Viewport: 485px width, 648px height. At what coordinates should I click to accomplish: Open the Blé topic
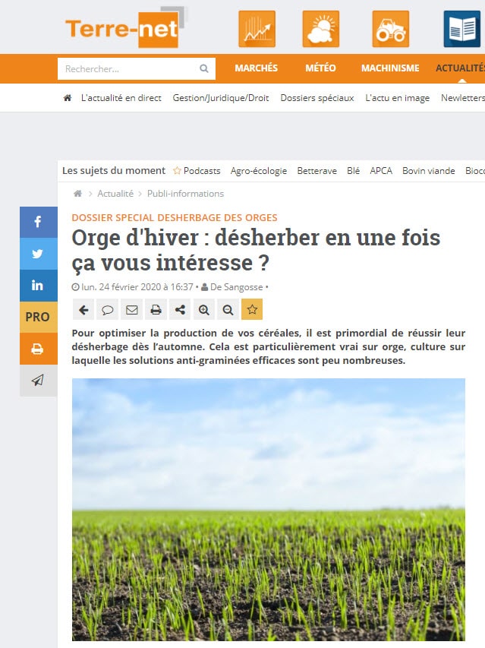[353, 171]
